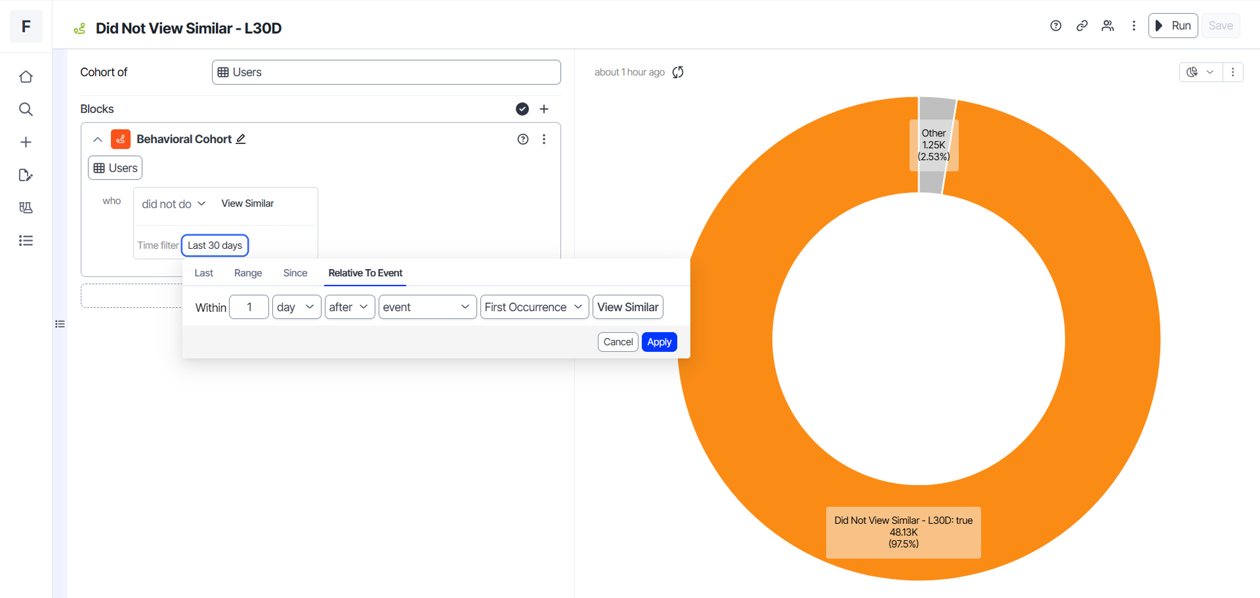
Task: Open the event type dropdown
Action: (x=427, y=307)
